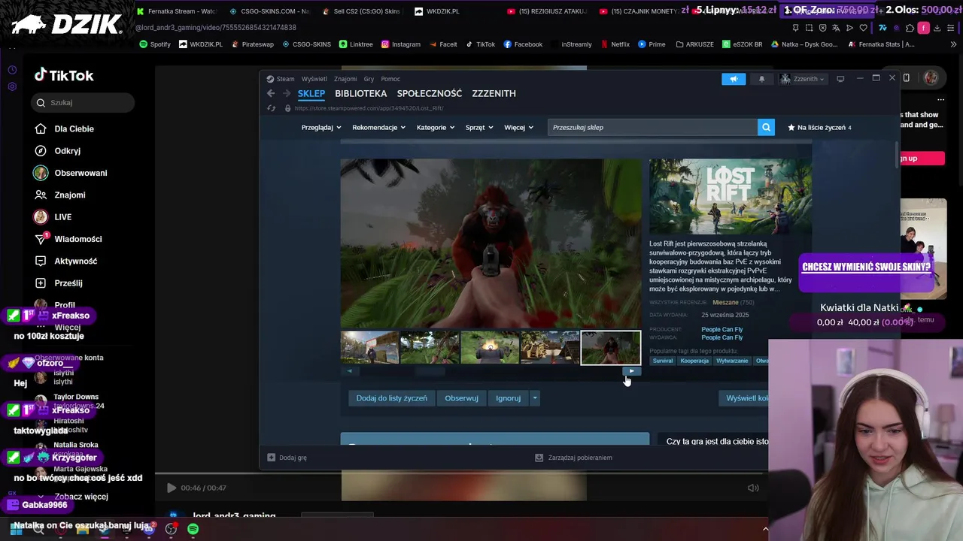Open Steam announcements megaphone button
963x541 pixels.
pyautogui.click(x=734, y=79)
